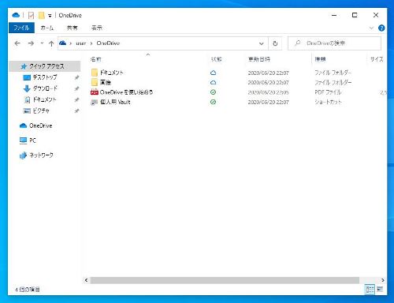
Task: Click the horizontal scrollbar left arrow
Action: click(86, 280)
